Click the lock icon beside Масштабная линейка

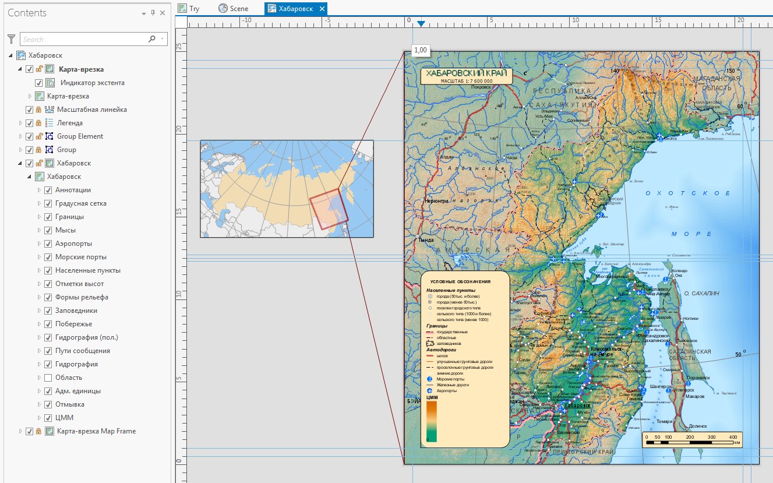point(38,110)
